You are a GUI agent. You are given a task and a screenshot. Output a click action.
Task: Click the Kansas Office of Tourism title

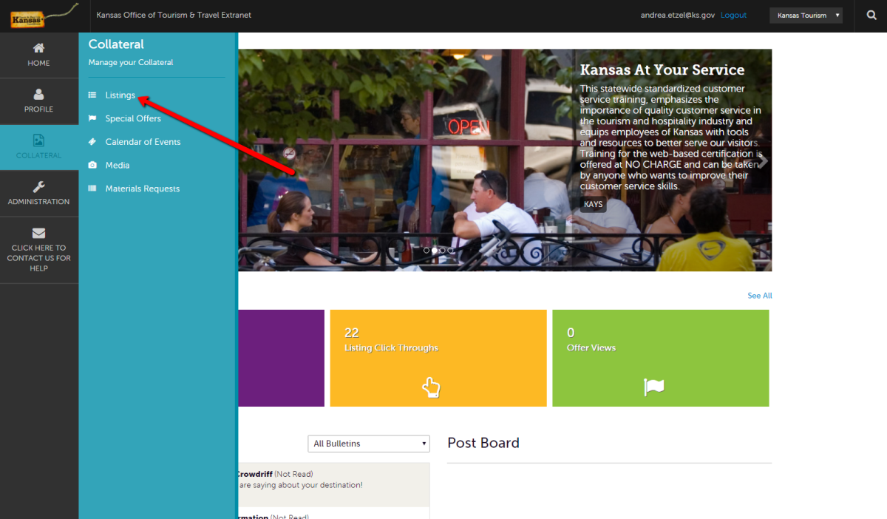pos(174,16)
